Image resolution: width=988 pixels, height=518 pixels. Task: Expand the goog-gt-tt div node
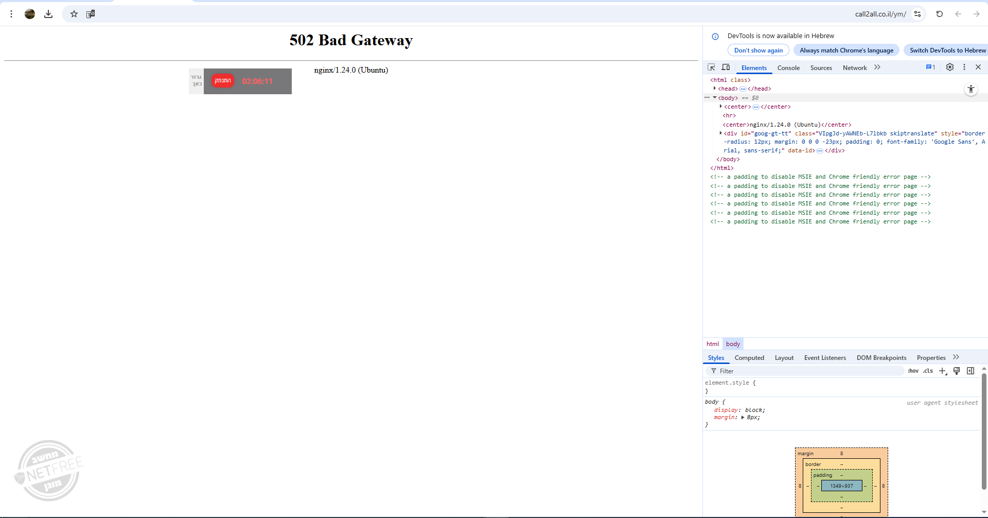(x=721, y=133)
